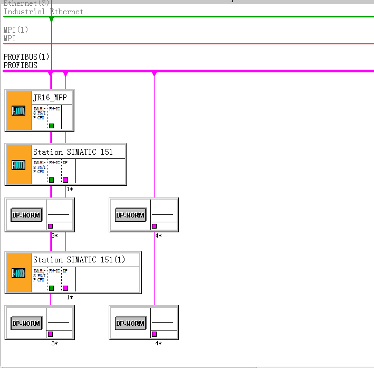Screen dimensions: 374x368
Task: Select the IM151-8 PN/DP CPU module in JR16_MPP
Action: [39, 114]
